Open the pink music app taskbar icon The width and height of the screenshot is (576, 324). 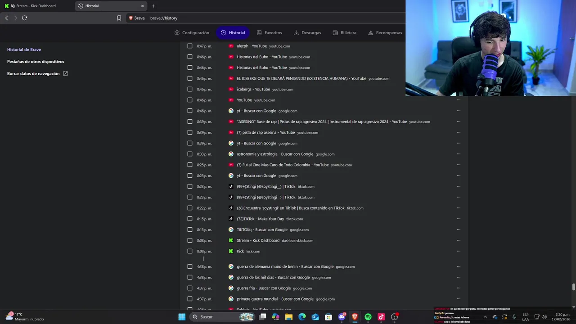click(x=381, y=317)
